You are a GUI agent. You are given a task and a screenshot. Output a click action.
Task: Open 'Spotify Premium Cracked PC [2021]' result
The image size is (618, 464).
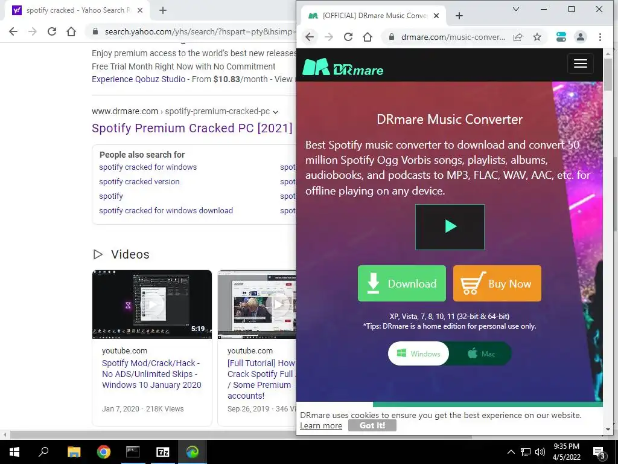point(192,128)
